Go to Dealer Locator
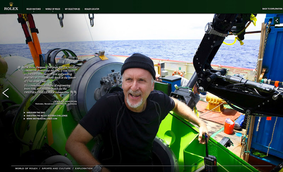 click(x=92, y=9)
